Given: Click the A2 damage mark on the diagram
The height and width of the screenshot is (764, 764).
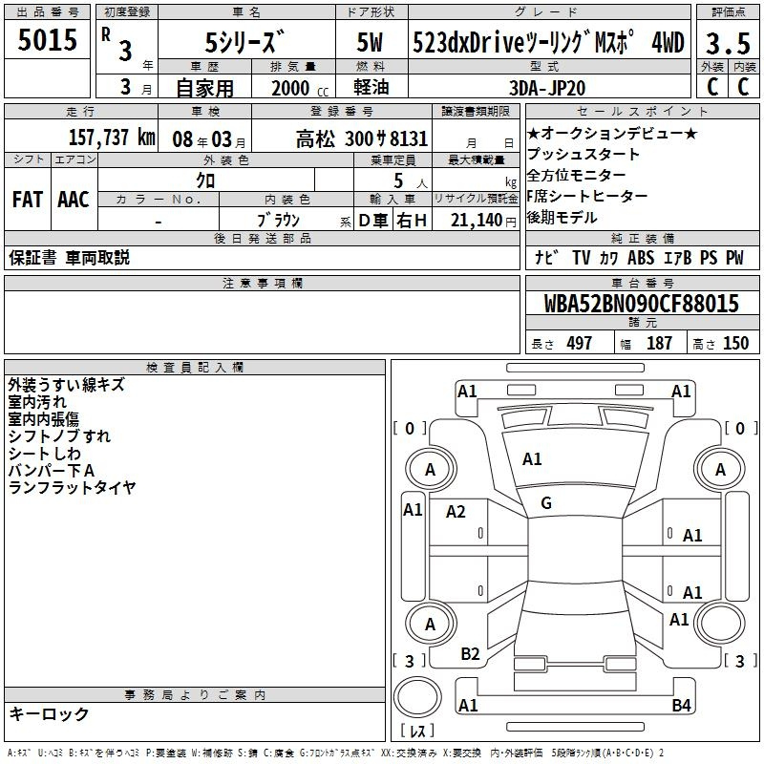Looking at the screenshot, I should 456,512.
